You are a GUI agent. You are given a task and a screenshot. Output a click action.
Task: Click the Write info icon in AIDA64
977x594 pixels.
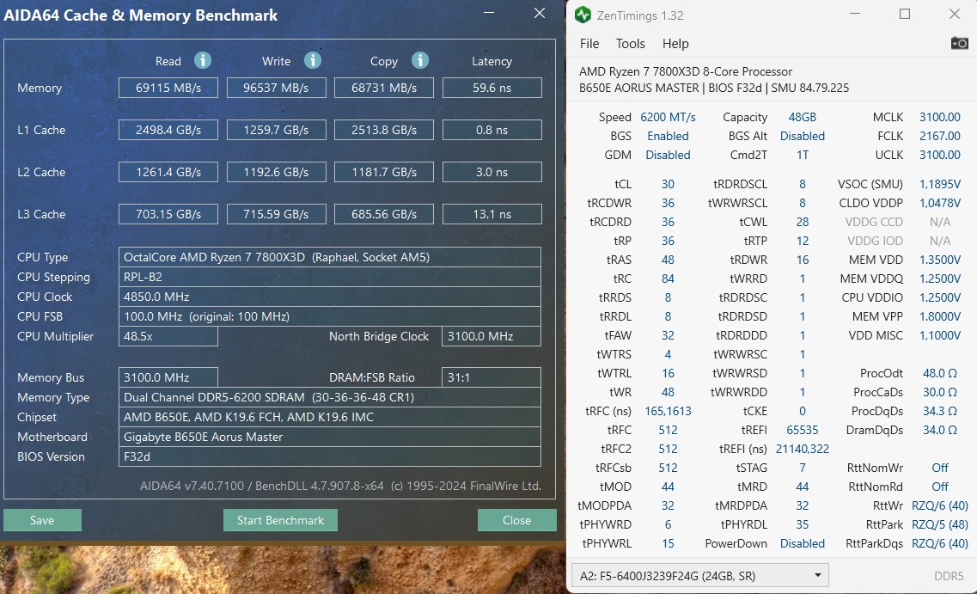click(312, 60)
